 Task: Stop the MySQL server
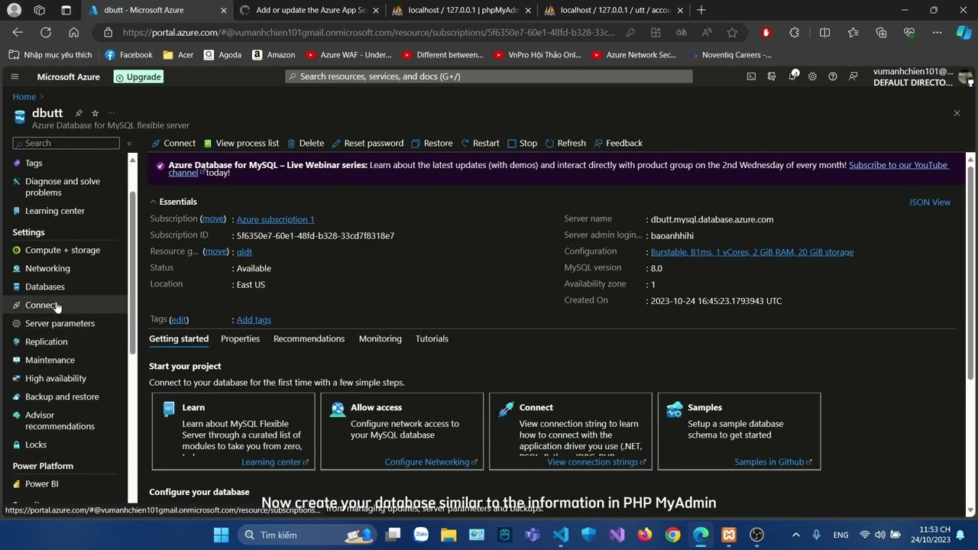(x=522, y=143)
